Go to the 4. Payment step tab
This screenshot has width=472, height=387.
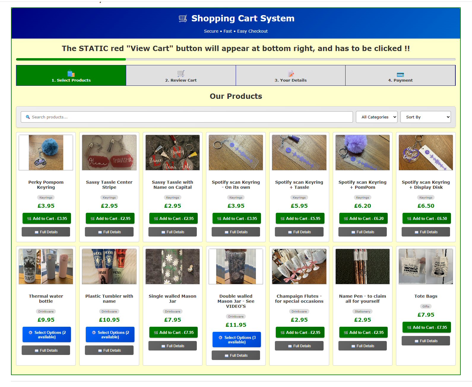(400, 76)
